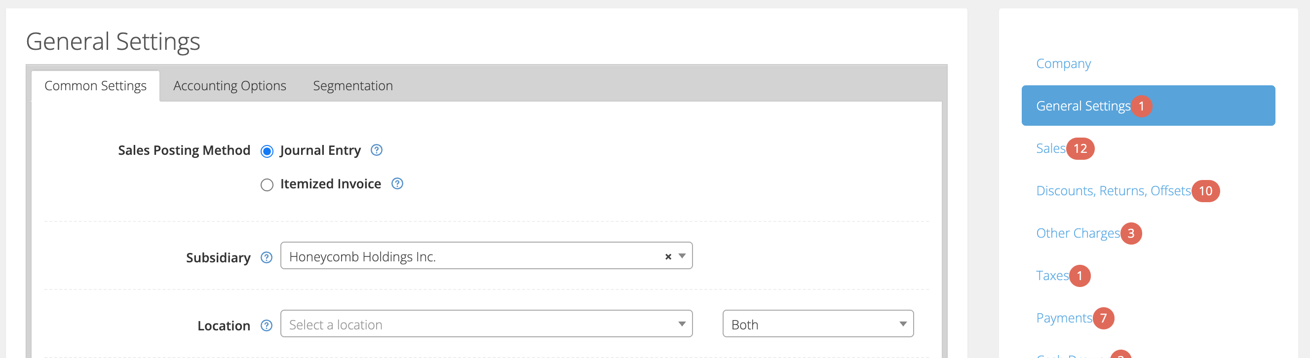Open the Common Settings tab
Image resolution: width=1310 pixels, height=358 pixels.
click(x=96, y=86)
